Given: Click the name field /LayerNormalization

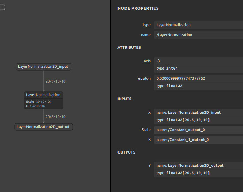Looking at the screenshot, I should coord(198,35).
